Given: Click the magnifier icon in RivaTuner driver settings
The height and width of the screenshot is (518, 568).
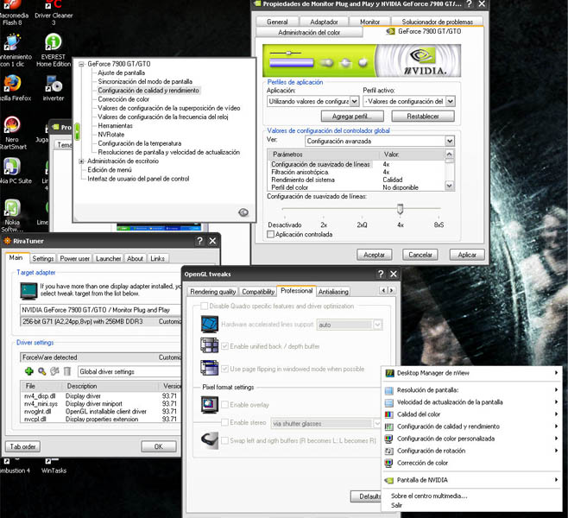Looking at the screenshot, I should [42, 371].
